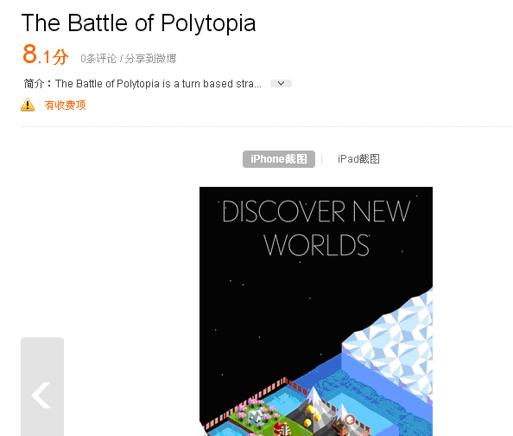Click the DISCOVER NEW heading in screenshot
The image size is (513, 436).
click(316, 211)
